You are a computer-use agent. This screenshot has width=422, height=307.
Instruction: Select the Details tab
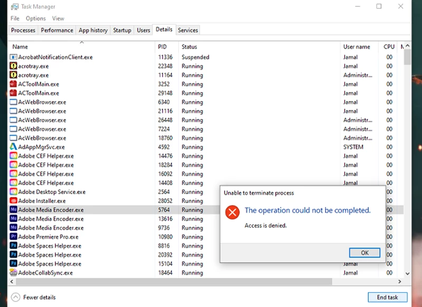164,30
